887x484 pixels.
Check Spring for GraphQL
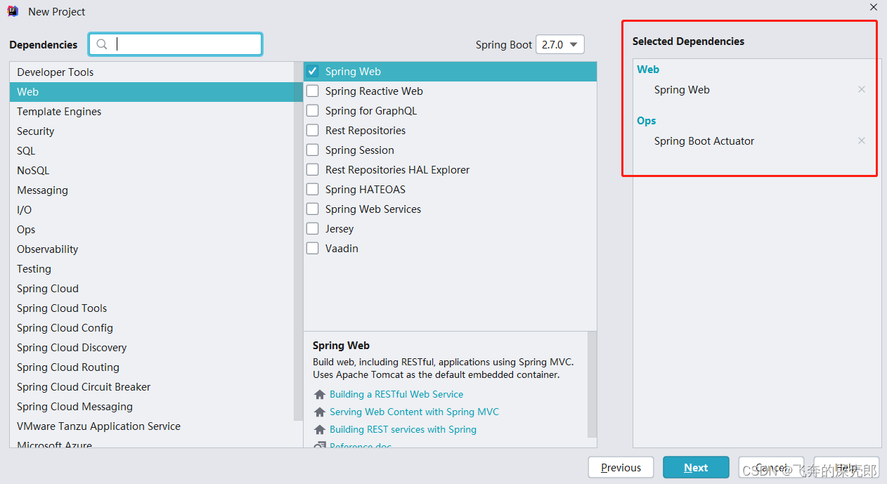pyautogui.click(x=312, y=110)
